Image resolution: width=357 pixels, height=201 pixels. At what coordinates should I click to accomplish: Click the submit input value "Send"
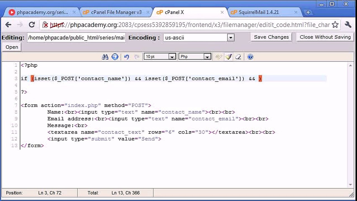click(x=148, y=139)
